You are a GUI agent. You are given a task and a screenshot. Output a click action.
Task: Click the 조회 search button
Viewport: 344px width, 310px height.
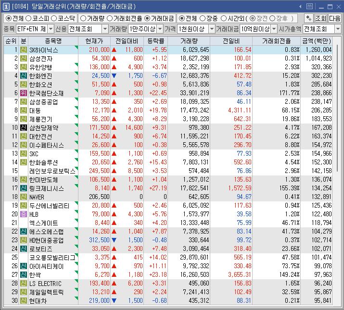click(320, 18)
